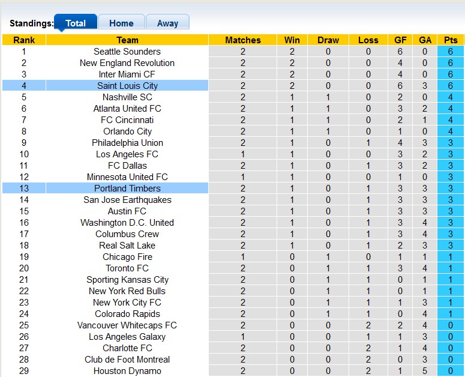Select the Nashville SC row name

coord(127,97)
